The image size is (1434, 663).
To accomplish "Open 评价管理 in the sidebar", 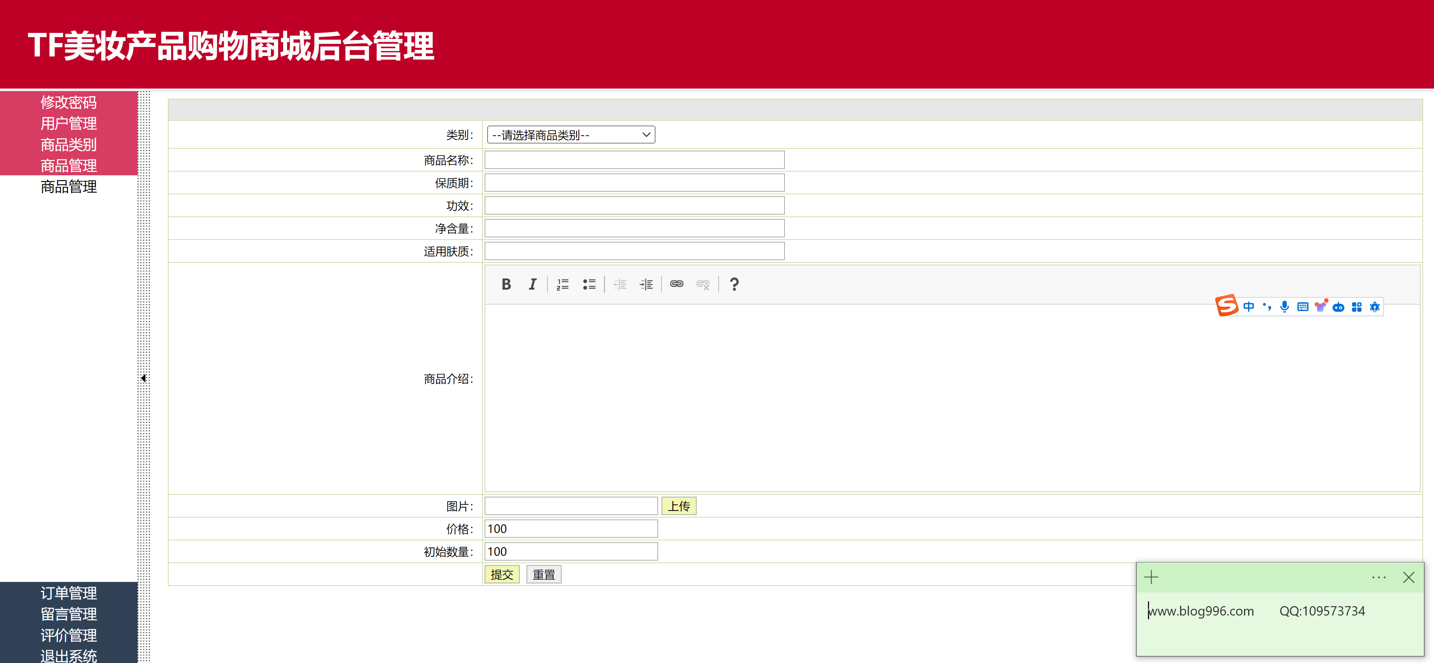I will pos(68,635).
